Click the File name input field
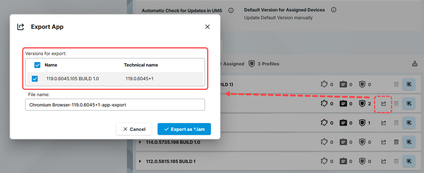424x173 pixels. pos(115,105)
